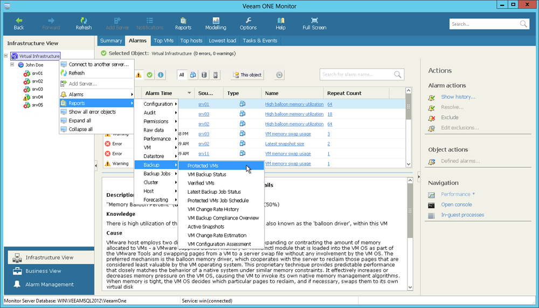
Task: Filter alarms by info blue icon
Action: tap(161, 74)
